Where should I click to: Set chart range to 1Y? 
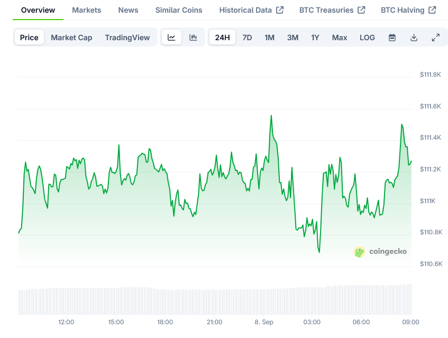315,38
